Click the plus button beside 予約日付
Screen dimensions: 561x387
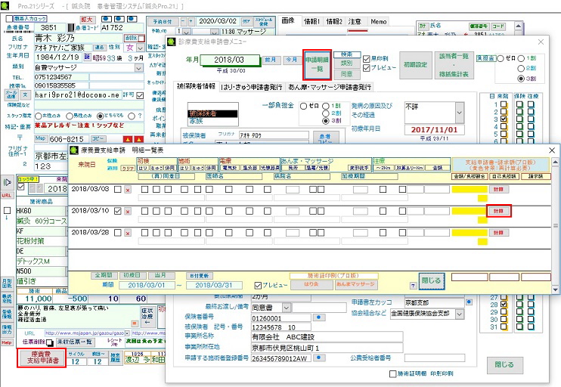click(191, 21)
